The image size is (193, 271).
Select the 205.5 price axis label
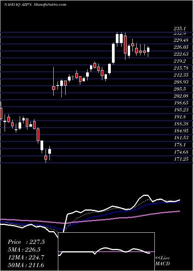click(179, 89)
